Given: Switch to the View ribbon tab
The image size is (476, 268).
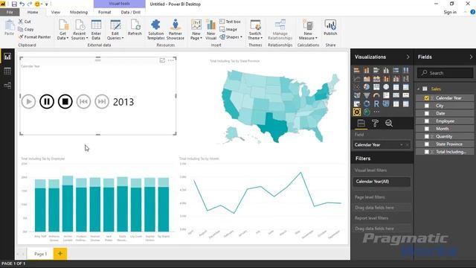Looking at the screenshot, I should 56,12.
